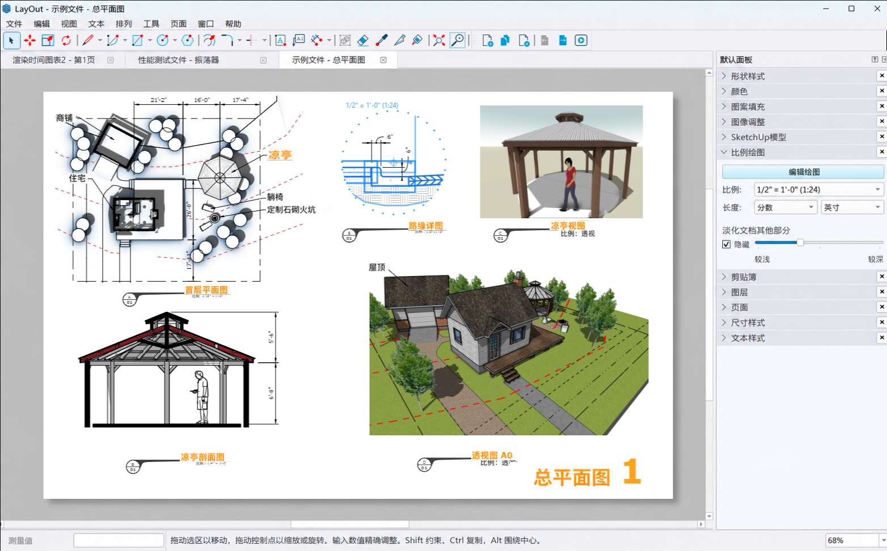Click the vertical scrollbar down arrow
The height and width of the screenshot is (551, 887).
(x=709, y=516)
